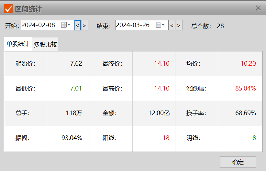The width and height of the screenshot is (266, 171).
Task: Select the 最终价 value 14.10
Action: click(x=162, y=64)
